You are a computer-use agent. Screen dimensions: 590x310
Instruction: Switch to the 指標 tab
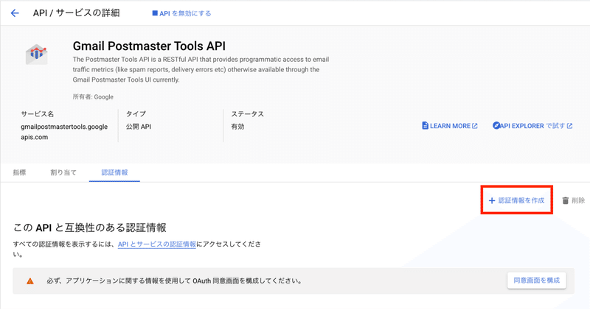point(20,172)
